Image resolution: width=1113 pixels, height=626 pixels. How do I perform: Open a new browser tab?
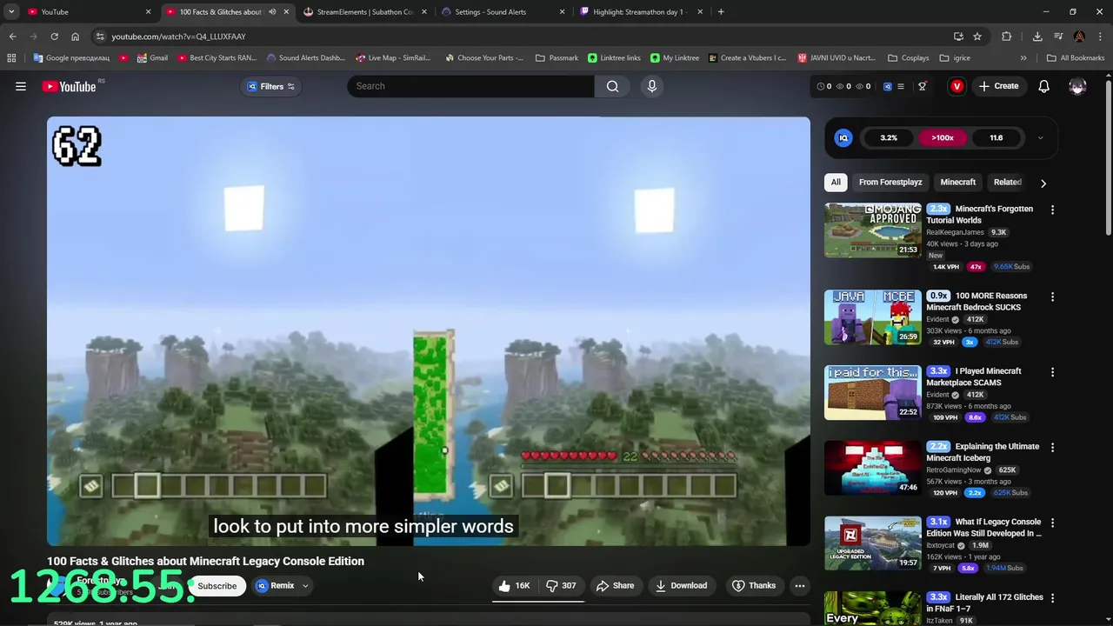(721, 12)
